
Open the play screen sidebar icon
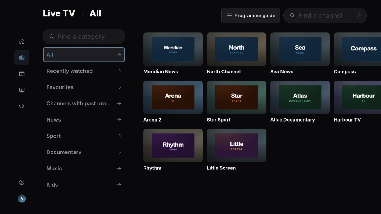[22, 90]
